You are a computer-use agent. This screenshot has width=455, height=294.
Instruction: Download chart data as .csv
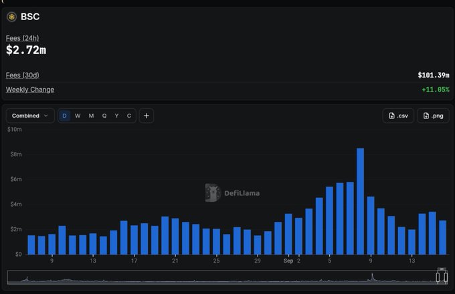click(x=398, y=116)
